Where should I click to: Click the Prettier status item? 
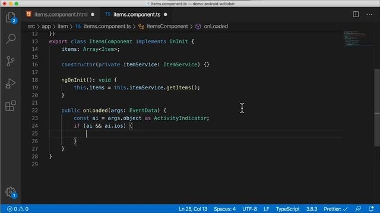tap(335, 209)
